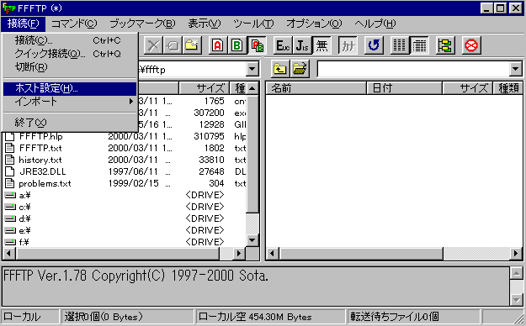Click the problems.txt file icon
Screen dimensions: 526x326
[x=10, y=183]
